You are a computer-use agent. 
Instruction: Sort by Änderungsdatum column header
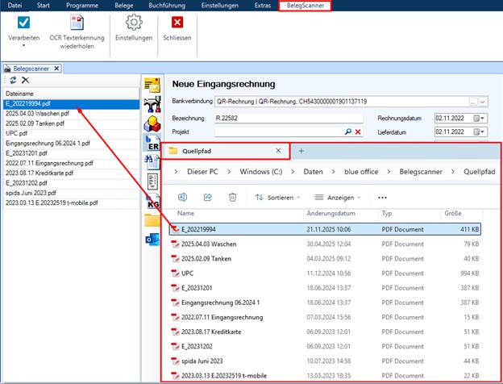point(330,213)
